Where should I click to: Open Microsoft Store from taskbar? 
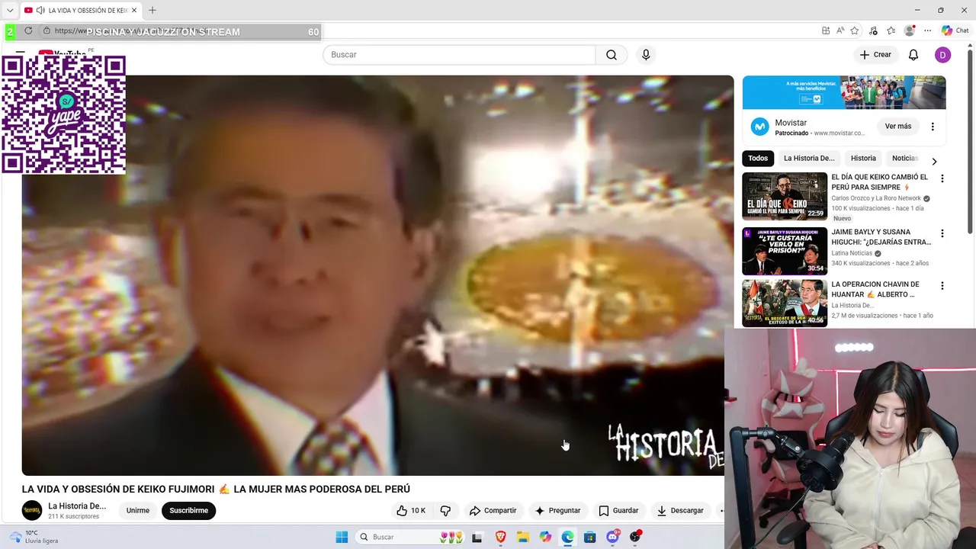pyautogui.click(x=589, y=537)
